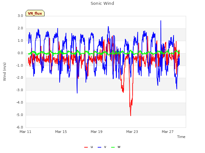Click the Time axis label
The height and width of the screenshot is (153, 205).
click(181, 137)
